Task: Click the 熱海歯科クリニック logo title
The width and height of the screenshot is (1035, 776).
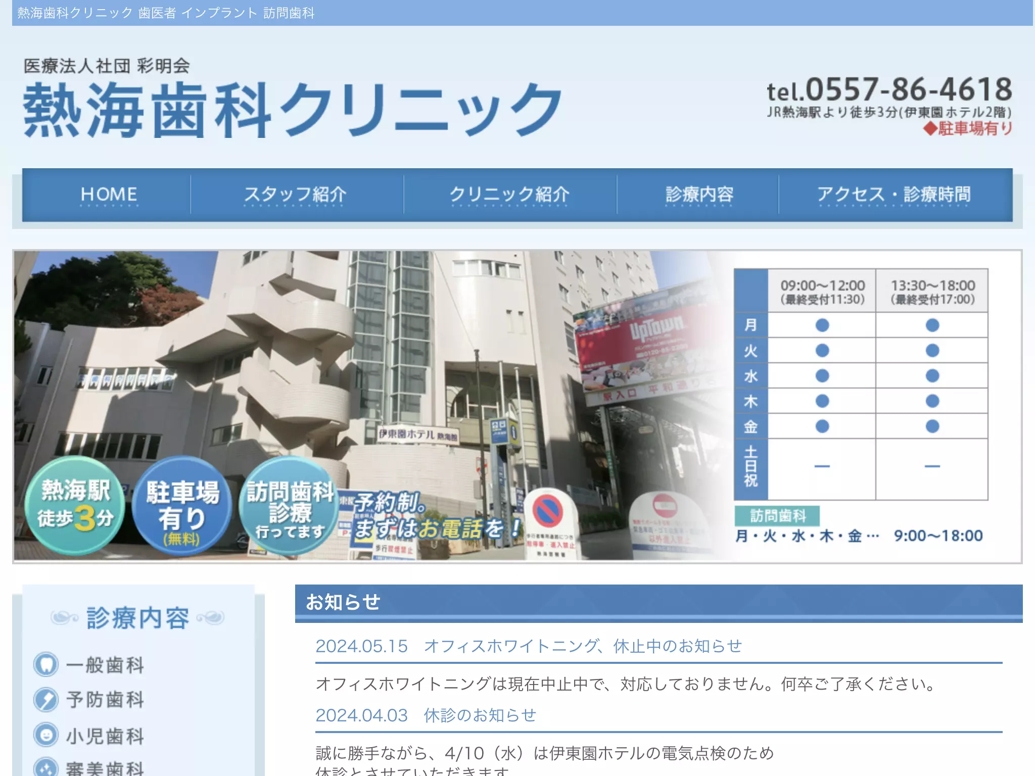Action: pos(292,110)
